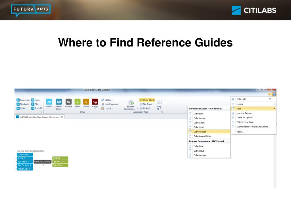Open the Application Tools group dialog launcher
The height and width of the screenshot is (218, 291).
point(162,112)
